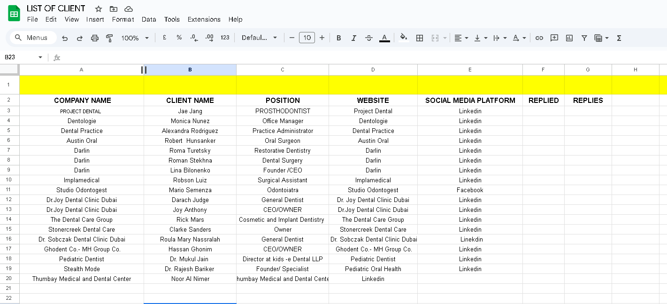Open the File menu

32,19
